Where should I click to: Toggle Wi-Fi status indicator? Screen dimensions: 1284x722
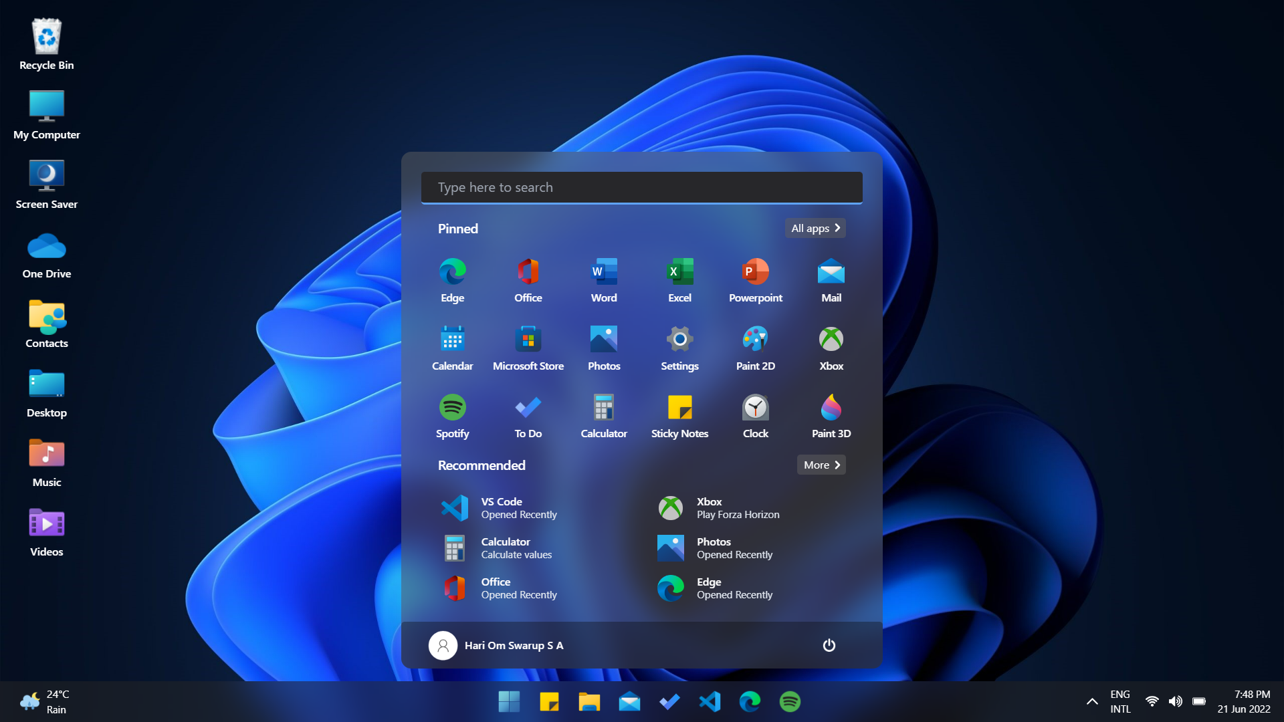tap(1153, 702)
